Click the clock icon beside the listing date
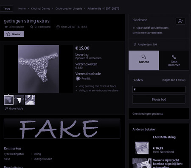 [x=58, y=27]
